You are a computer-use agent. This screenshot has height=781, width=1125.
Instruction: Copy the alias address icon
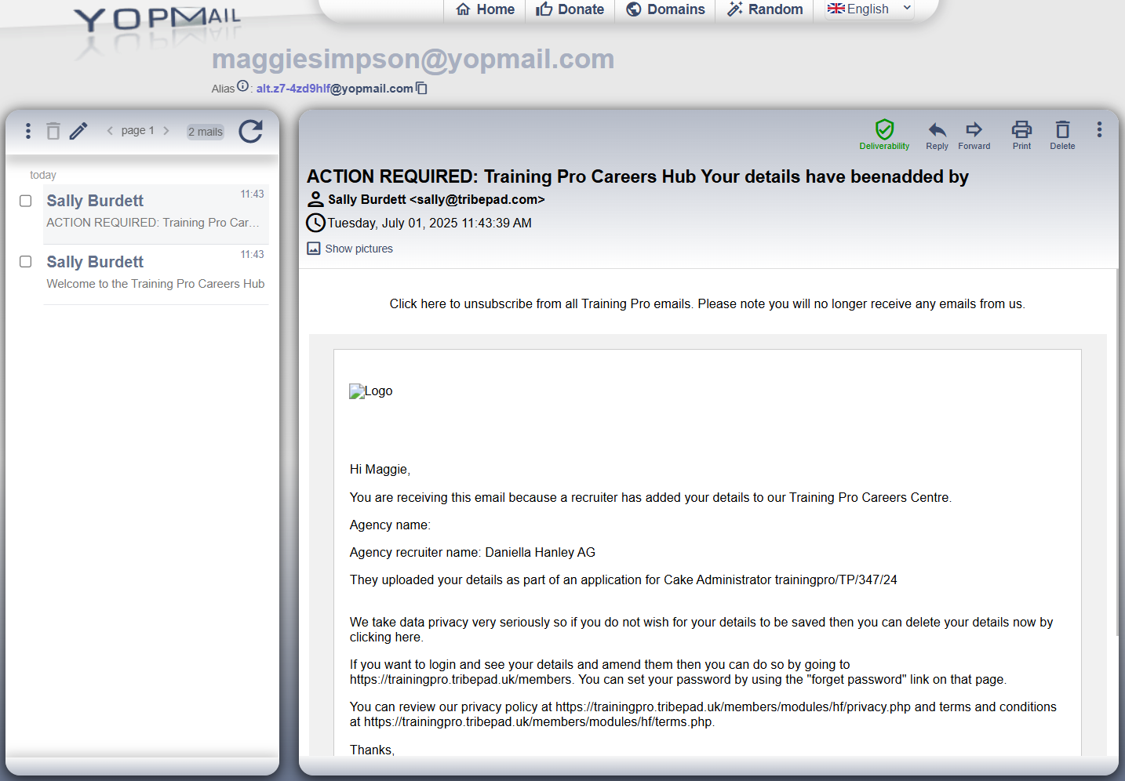(421, 88)
